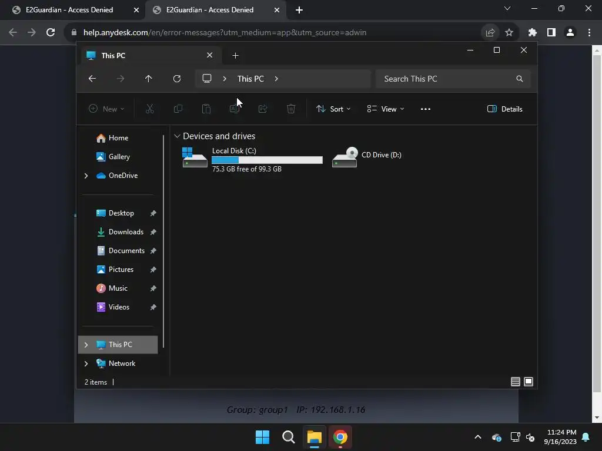Click the Search This PC field
The height and width of the screenshot is (451, 602).
pyautogui.click(x=453, y=79)
